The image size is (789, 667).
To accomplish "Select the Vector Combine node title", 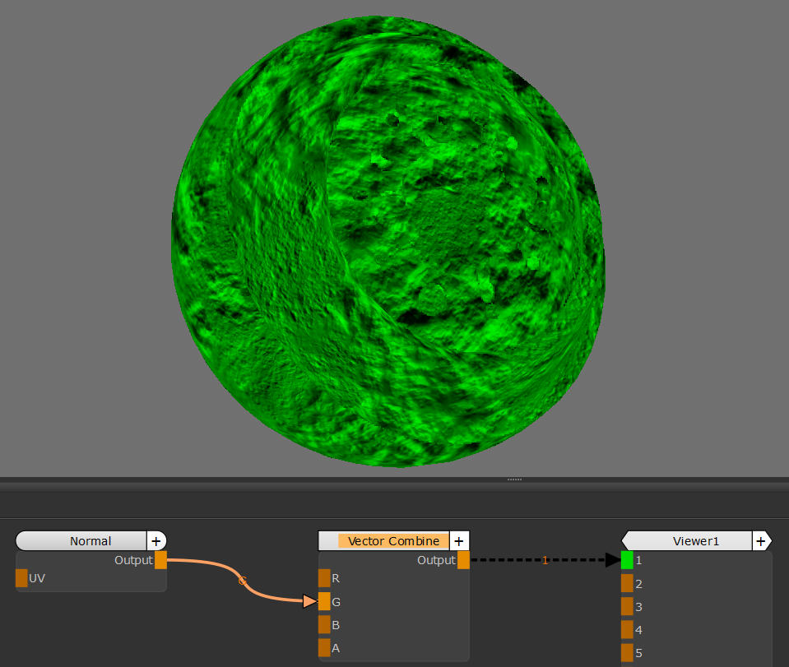I will click(393, 540).
